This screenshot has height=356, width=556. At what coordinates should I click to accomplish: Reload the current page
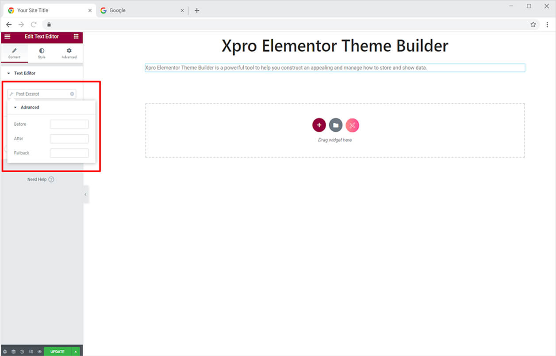pyautogui.click(x=34, y=24)
